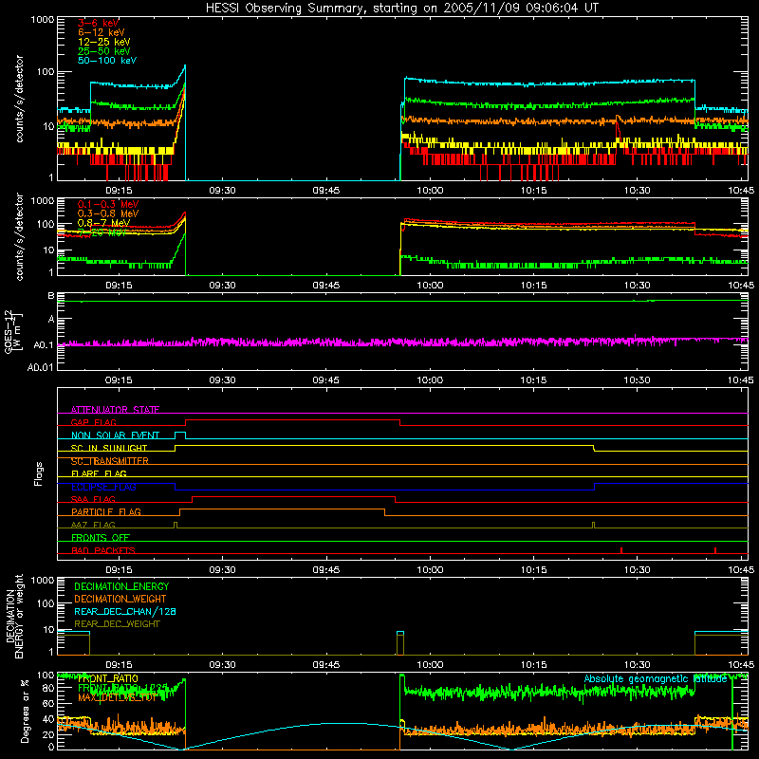Click 09:30 tick under the keV counts panel
Viewport: 759px width, 759px height.
222,191
